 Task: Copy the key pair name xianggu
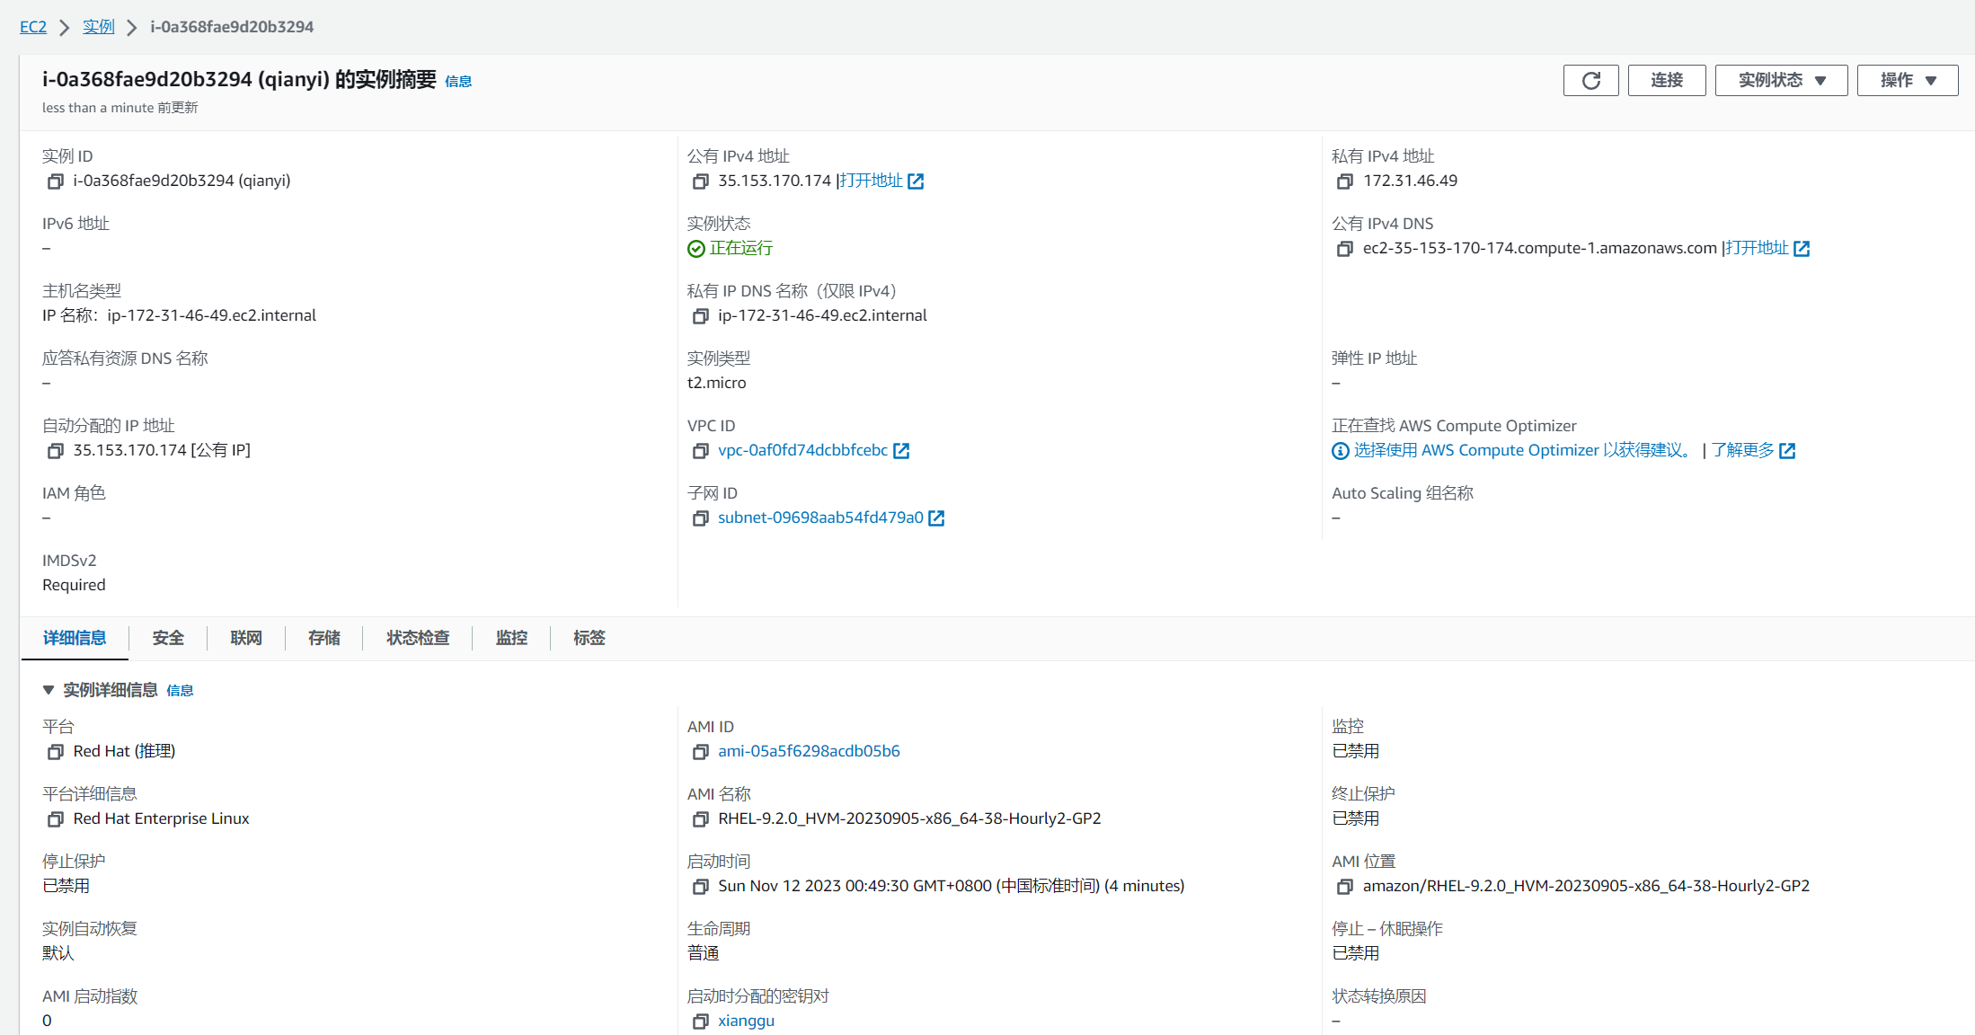coord(701,1022)
